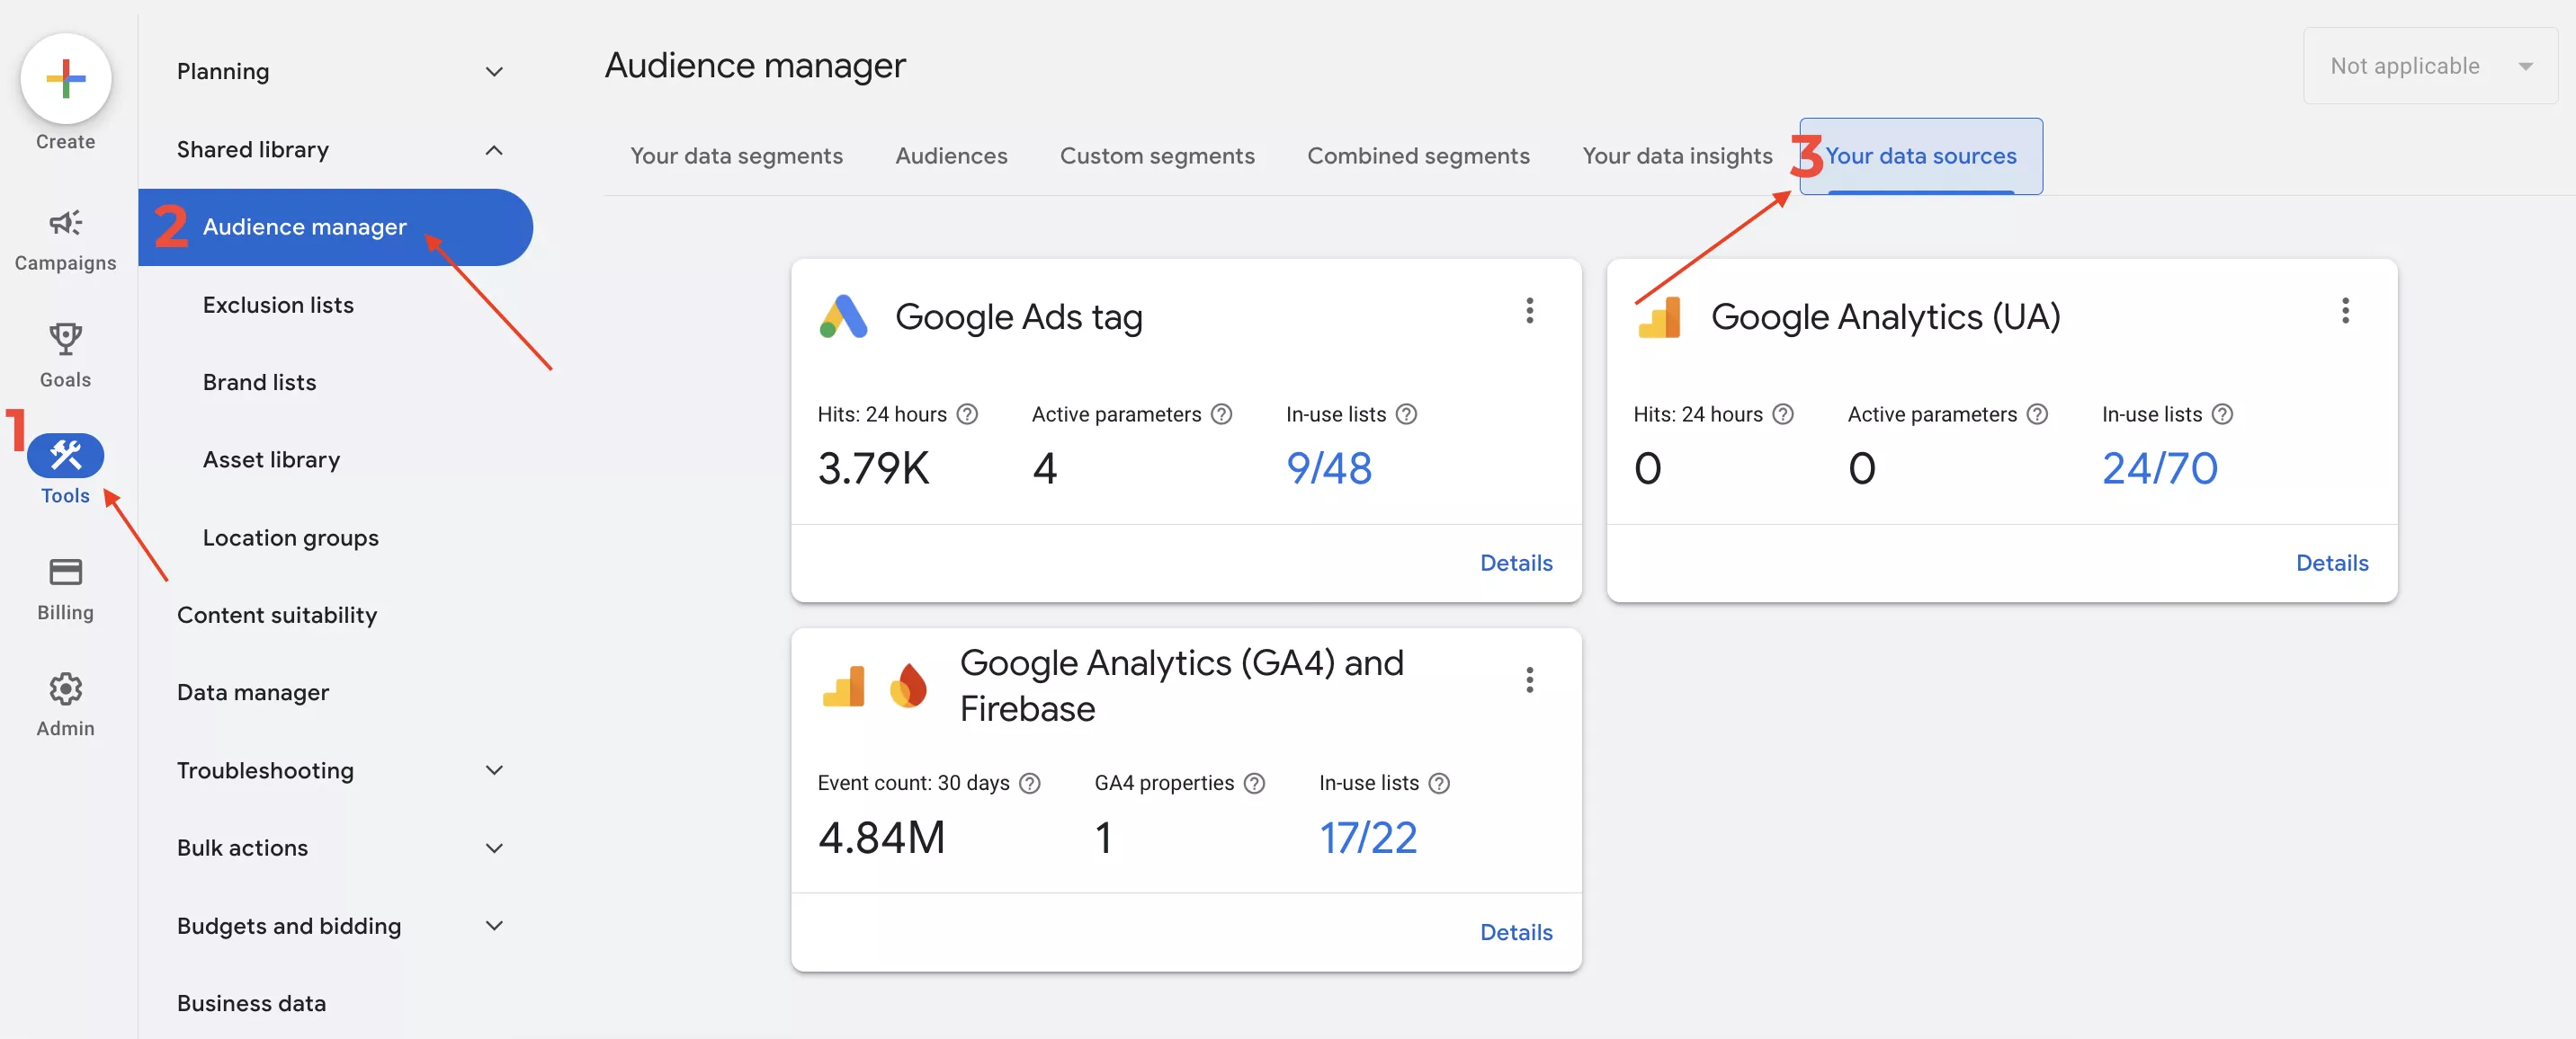2576x1039 pixels.
Task: Open Audience manager in sidebar
Action: click(x=335, y=226)
